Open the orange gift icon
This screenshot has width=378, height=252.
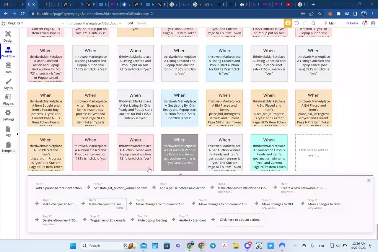click(x=288, y=23)
